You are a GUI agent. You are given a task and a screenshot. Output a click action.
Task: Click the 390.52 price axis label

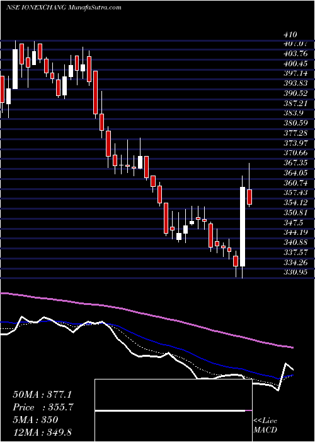[295, 93]
